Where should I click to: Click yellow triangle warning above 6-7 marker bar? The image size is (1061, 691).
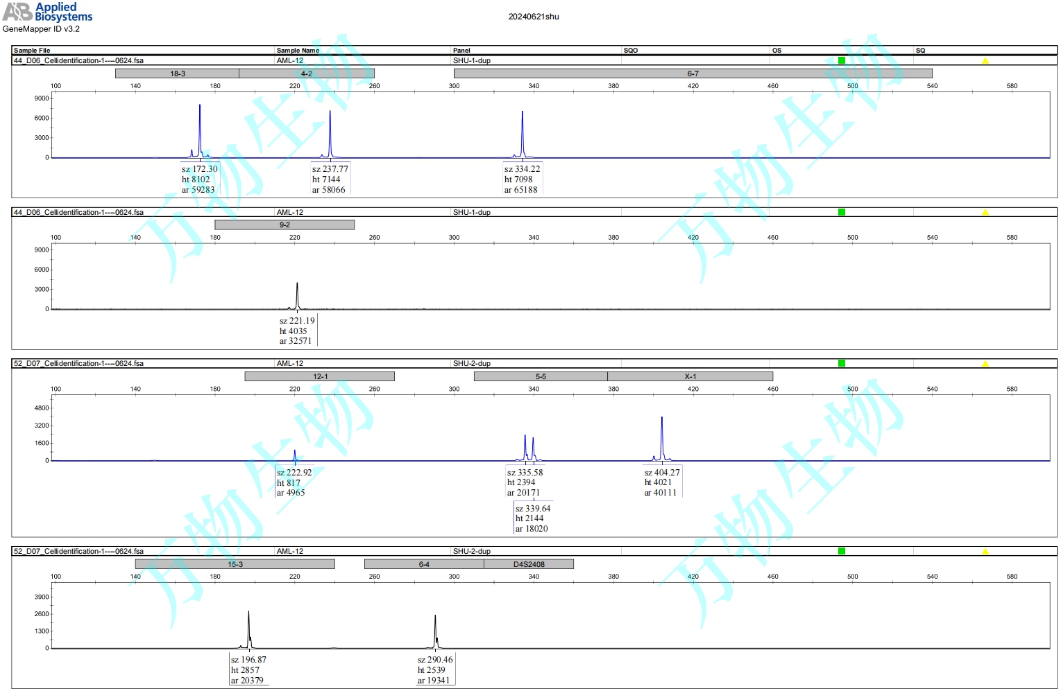coord(985,61)
